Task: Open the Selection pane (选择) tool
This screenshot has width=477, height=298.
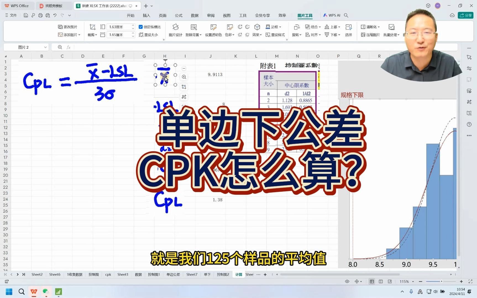Action: 348,30
